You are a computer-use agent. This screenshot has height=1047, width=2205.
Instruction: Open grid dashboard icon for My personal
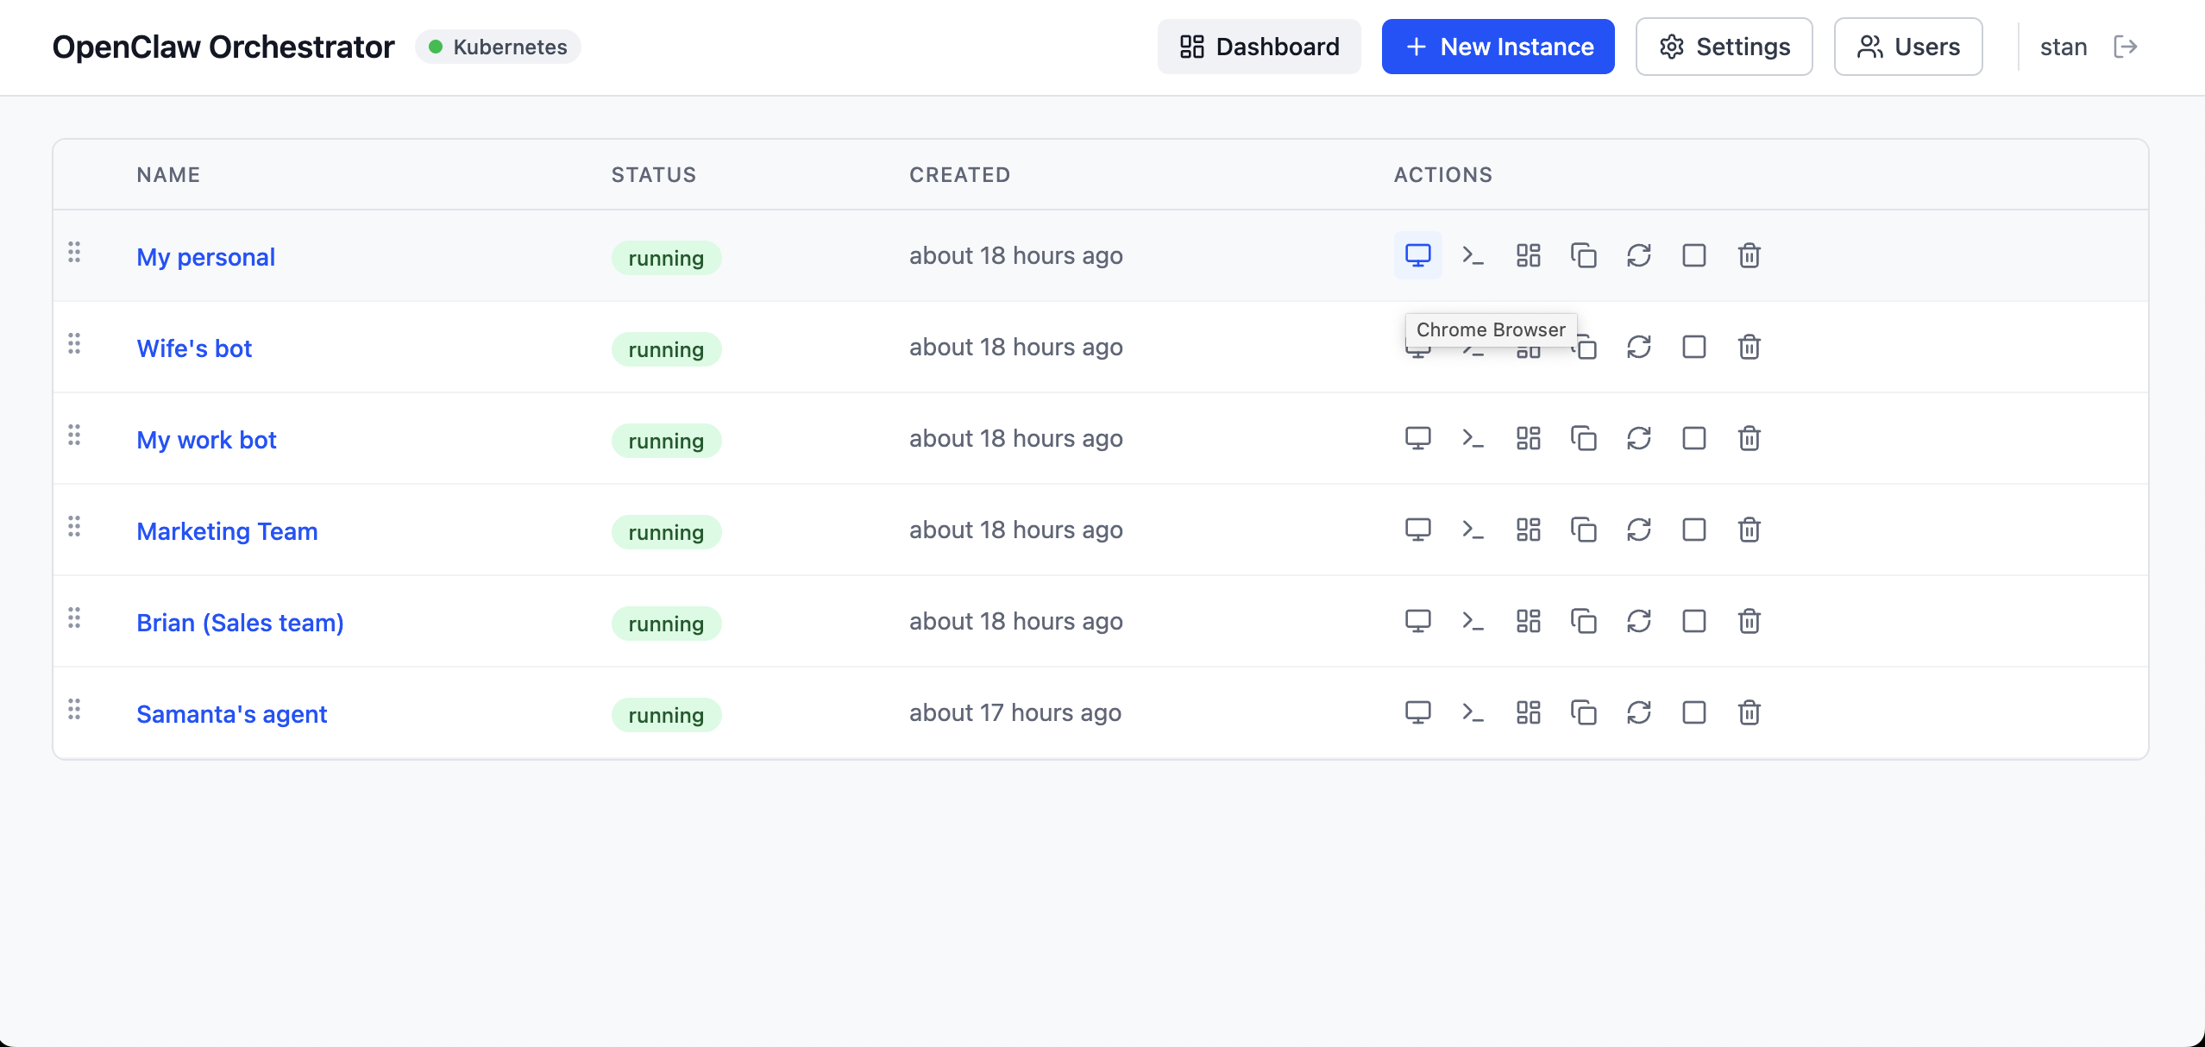click(x=1528, y=255)
